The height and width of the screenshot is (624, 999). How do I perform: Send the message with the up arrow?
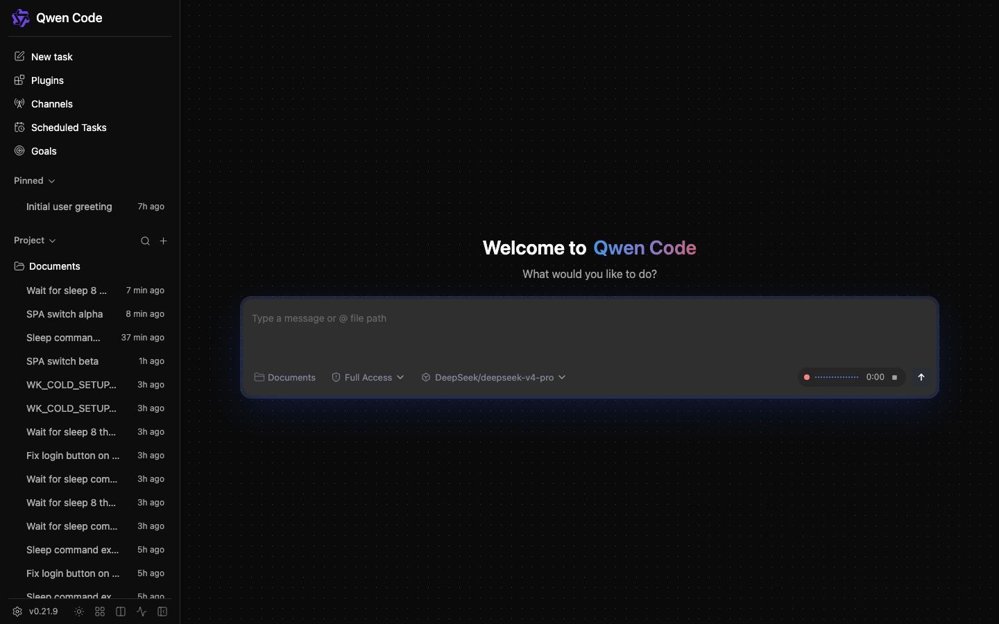point(921,377)
